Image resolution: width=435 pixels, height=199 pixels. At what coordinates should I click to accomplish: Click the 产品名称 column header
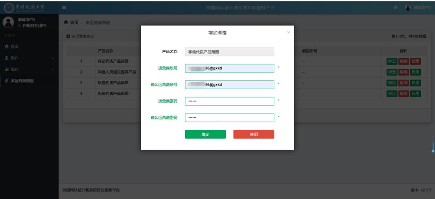(x=105, y=51)
